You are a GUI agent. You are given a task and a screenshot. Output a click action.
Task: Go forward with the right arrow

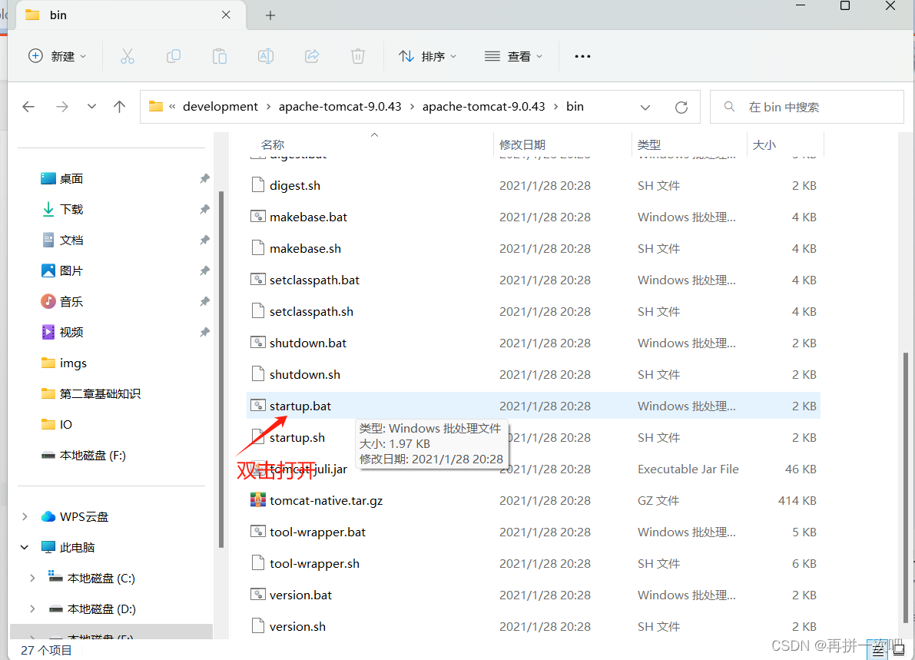tap(62, 107)
